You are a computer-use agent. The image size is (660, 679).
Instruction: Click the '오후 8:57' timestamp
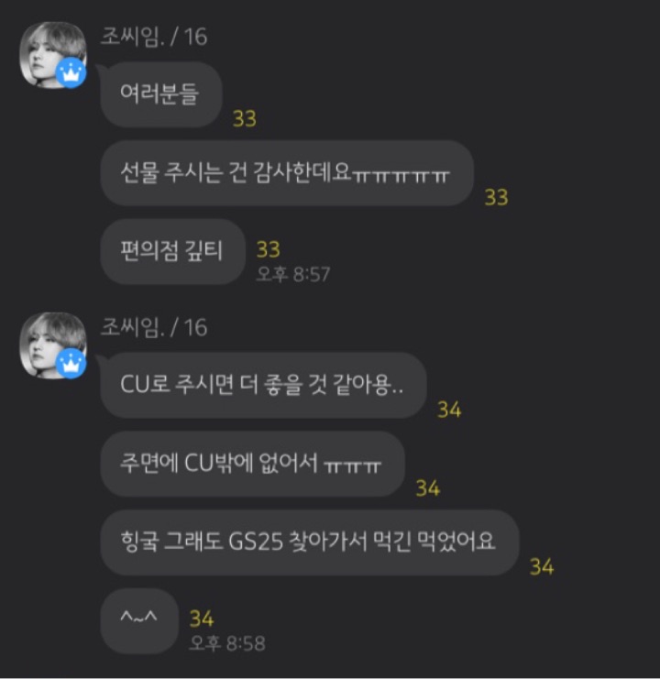point(293,274)
